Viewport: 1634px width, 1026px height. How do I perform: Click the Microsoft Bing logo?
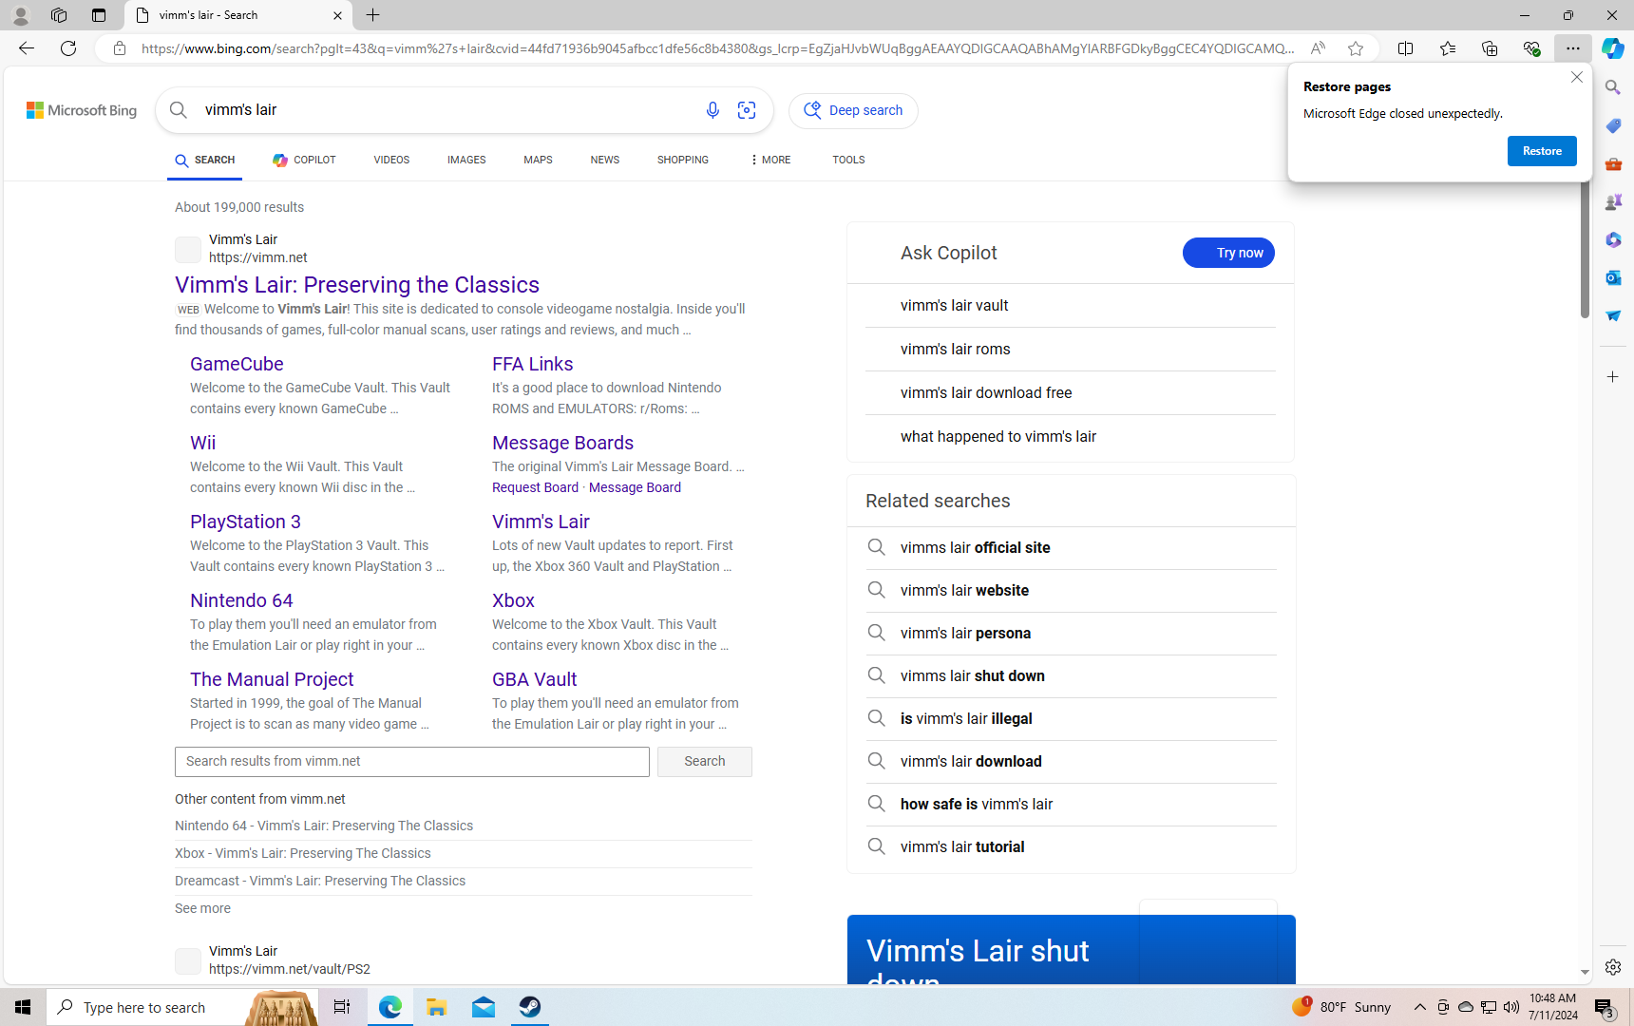point(82,110)
